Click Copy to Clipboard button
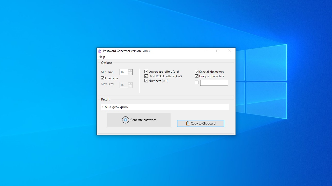This screenshot has width=332, height=186. [x=200, y=123]
